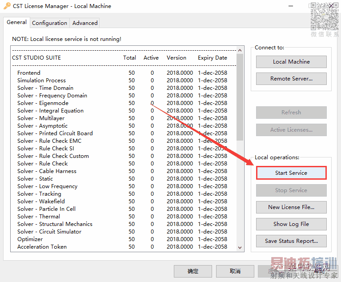The height and width of the screenshot is (282, 341).
Task: Select Solver - Rule Check EMC row
Action: click(122, 141)
